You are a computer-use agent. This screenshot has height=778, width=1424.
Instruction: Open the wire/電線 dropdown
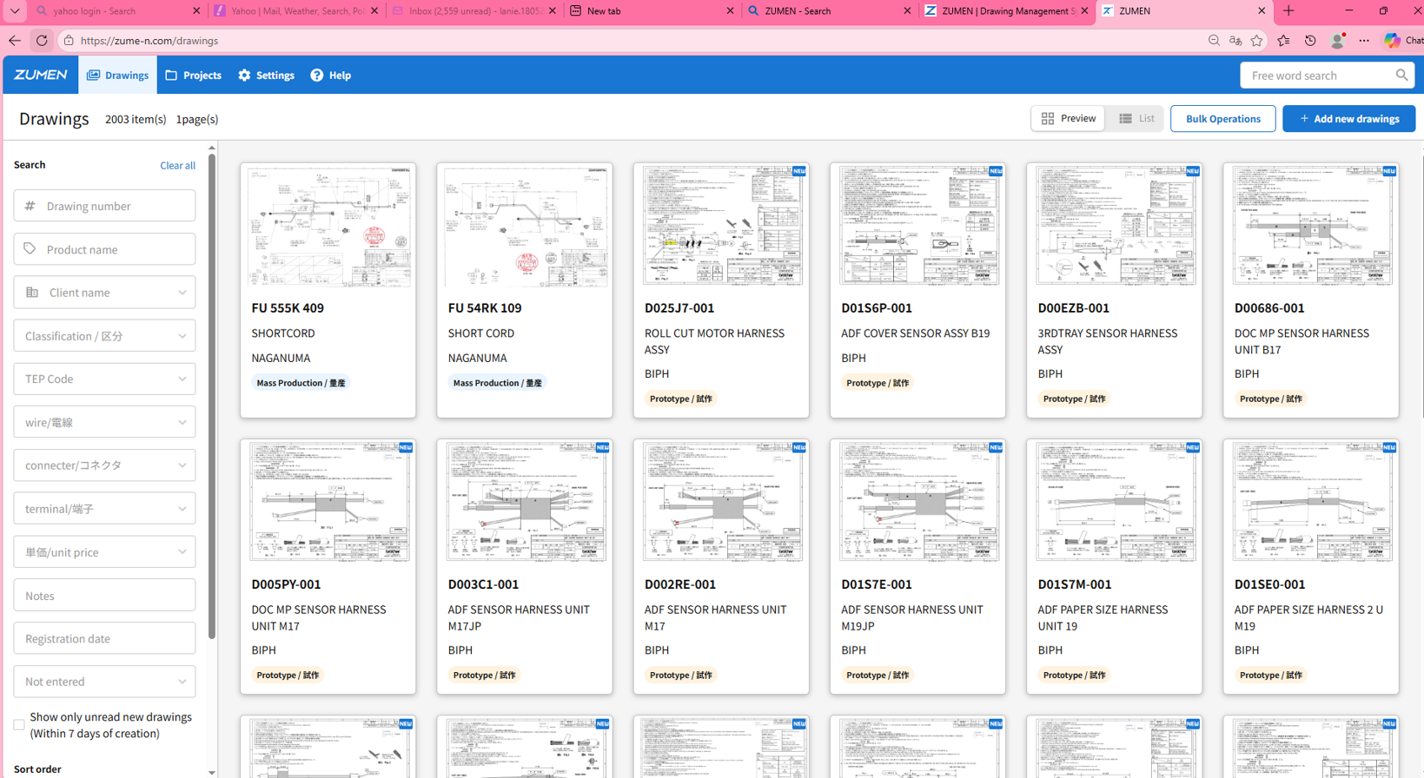point(104,423)
